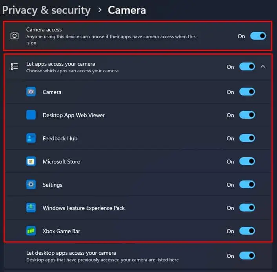
Task: Click the Xbox Game Bar icon
Action: click(31, 231)
